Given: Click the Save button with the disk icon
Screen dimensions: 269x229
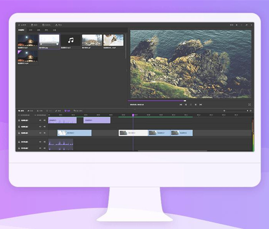Looking at the screenshot, I should (34, 25).
